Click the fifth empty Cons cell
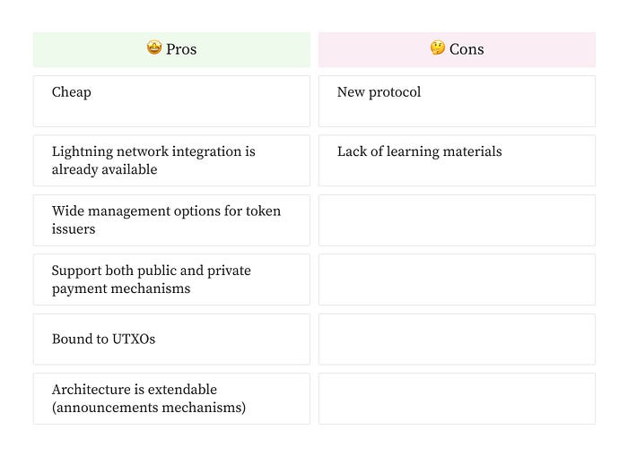 coord(457,339)
